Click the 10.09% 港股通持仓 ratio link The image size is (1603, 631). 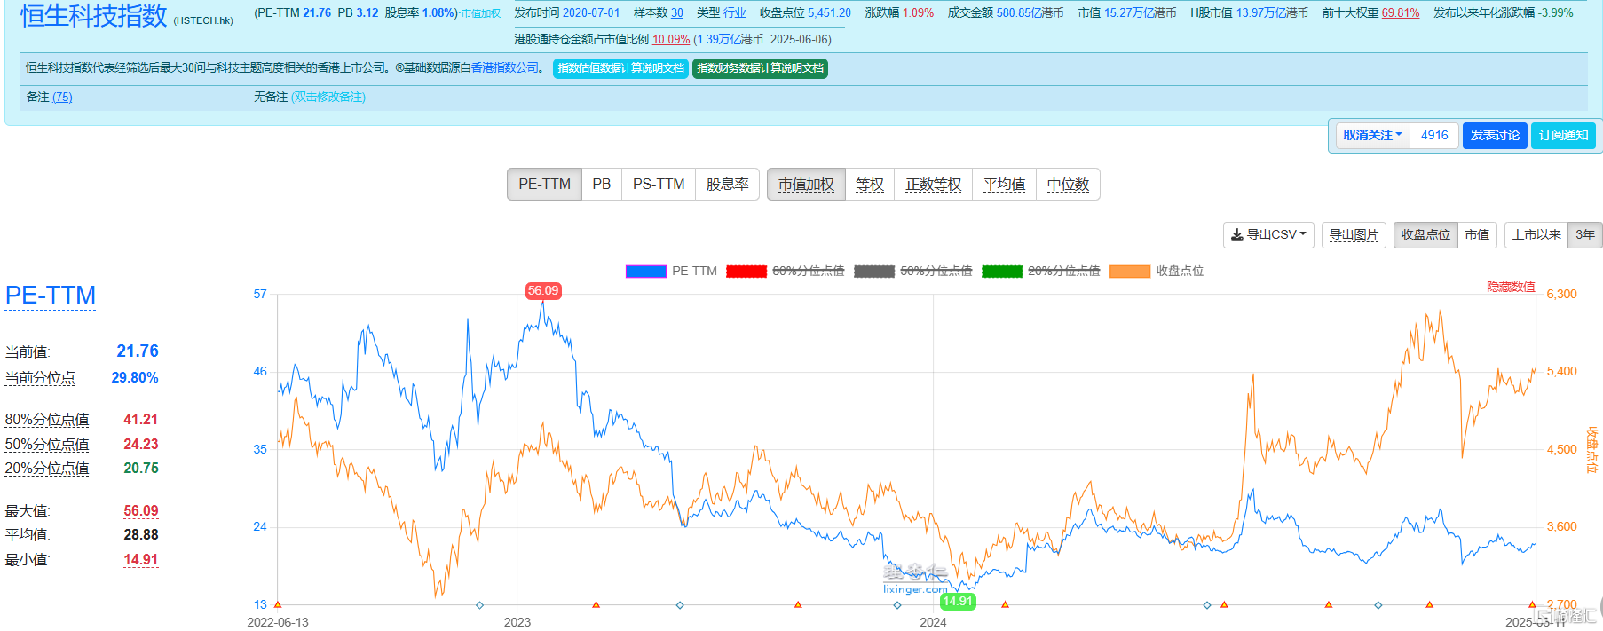(x=671, y=40)
